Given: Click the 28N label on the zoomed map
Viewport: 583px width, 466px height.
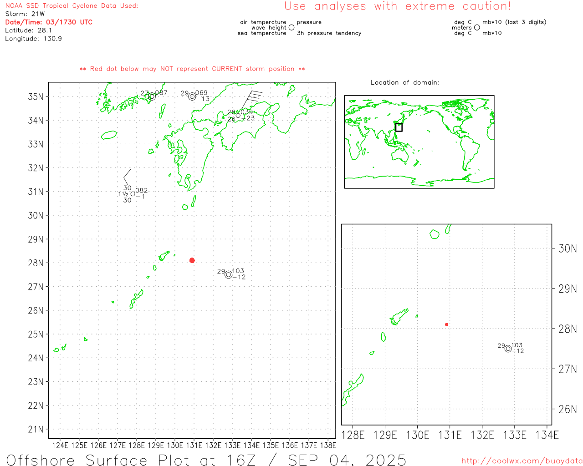Looking at the screenshot, I should click(568, 329).
